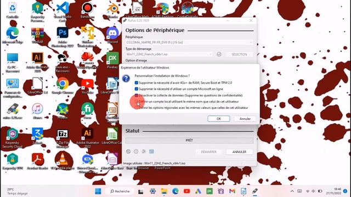Open the Google Chrome desktop icon
This screenshot has width=351, height=197.
click(x=63, y=86)
